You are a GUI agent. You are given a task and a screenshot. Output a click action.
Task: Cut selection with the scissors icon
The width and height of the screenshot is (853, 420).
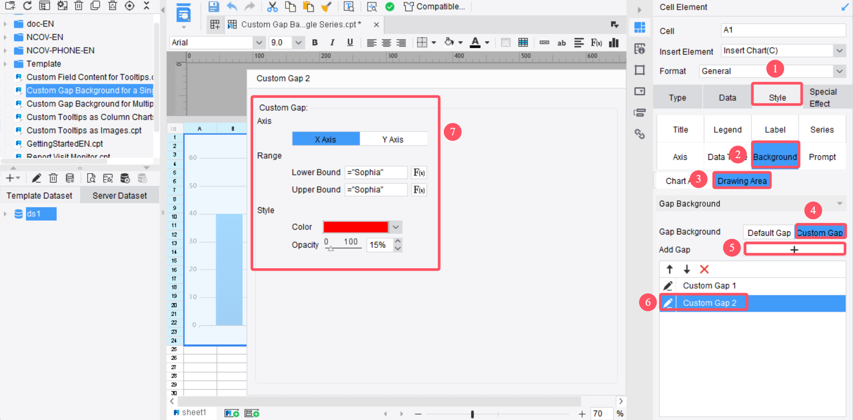coord(272,7)
